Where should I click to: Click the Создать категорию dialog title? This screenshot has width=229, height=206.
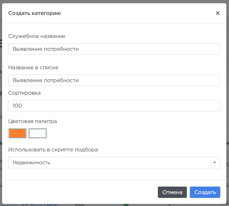tap(35, 13)
